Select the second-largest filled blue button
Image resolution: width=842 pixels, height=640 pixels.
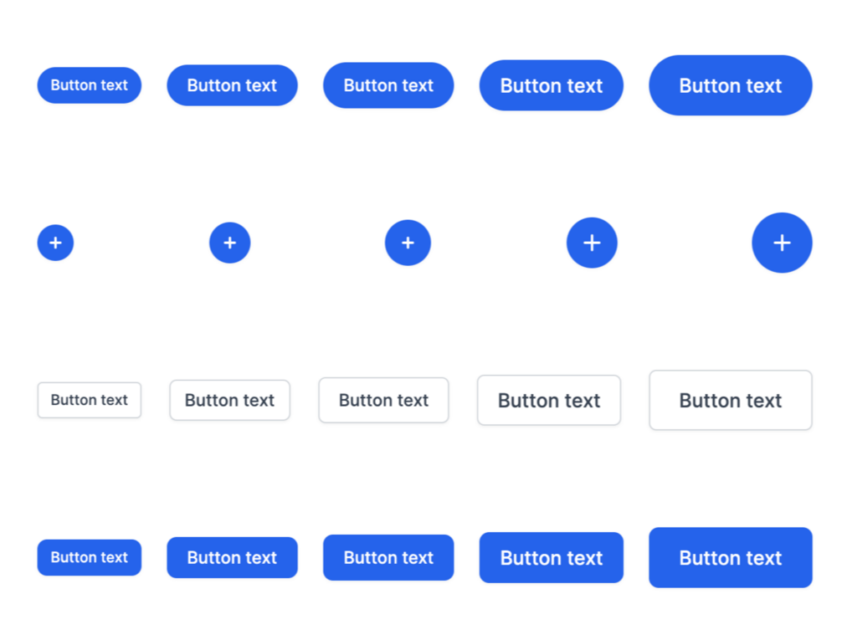coord(551,557)
